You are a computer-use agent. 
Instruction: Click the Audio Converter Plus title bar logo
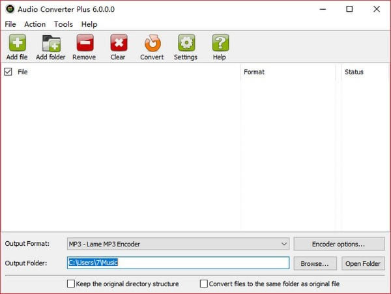pos(10,9)
